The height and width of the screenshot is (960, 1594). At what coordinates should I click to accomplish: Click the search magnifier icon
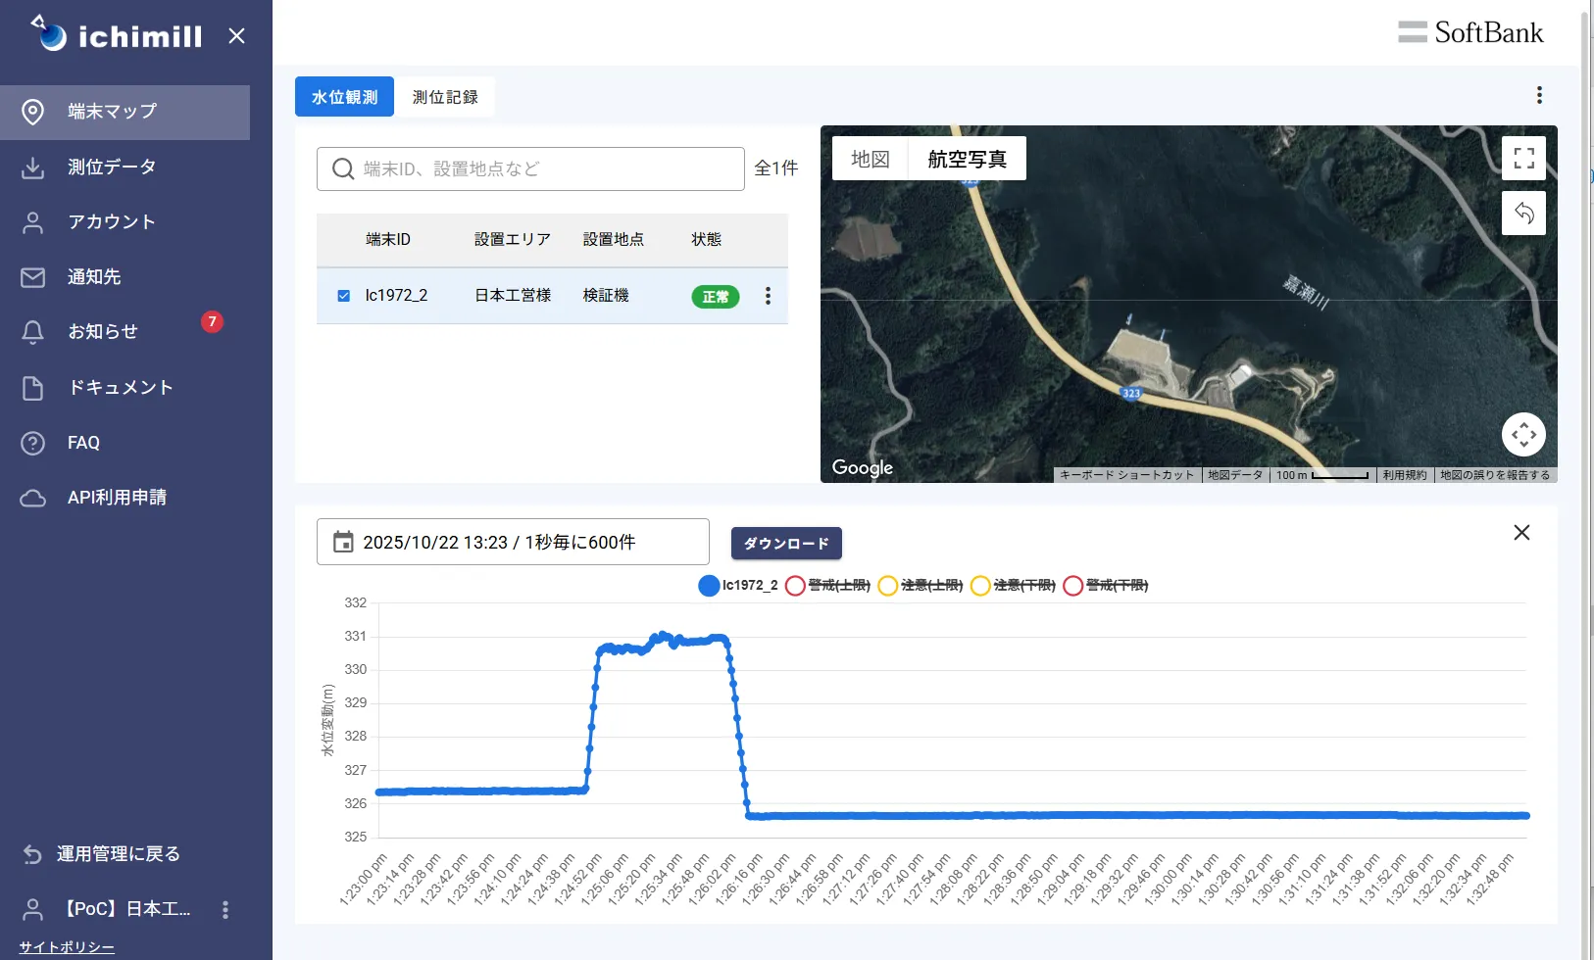(343, 169)
